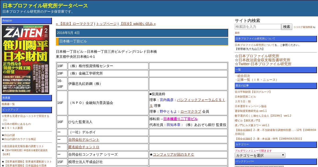Select the 税理士法人平成会計社 cell

pyautogui.click(x=108, y=162)
